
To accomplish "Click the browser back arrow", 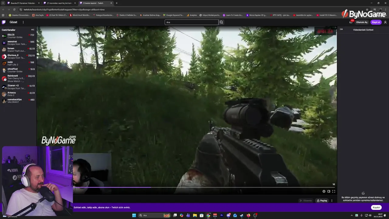I will [3, 9].
